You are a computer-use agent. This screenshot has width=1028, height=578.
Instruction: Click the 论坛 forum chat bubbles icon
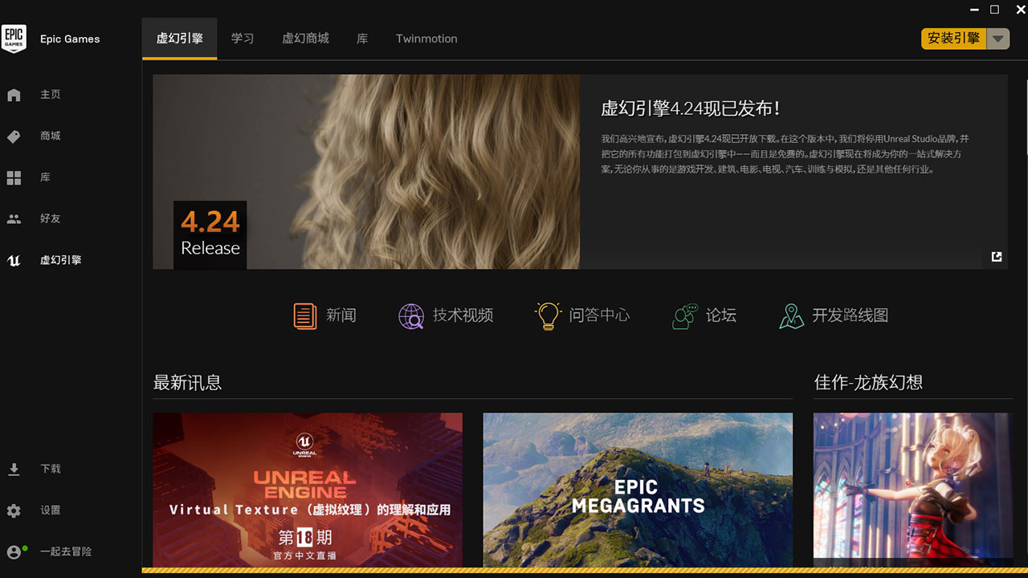pos(685,315)
